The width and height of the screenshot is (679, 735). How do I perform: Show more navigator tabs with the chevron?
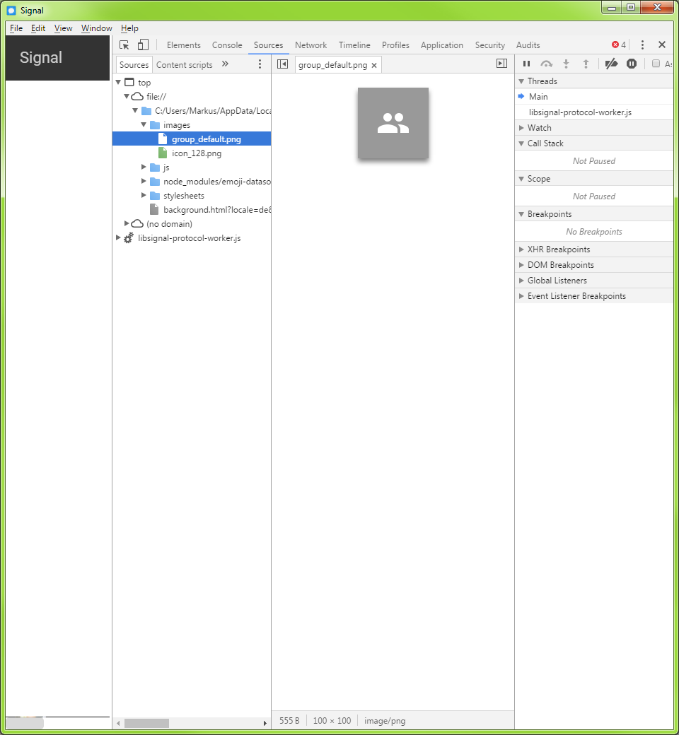click(225, 64)
